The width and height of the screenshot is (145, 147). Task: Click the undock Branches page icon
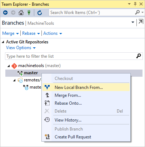point(141,22)
